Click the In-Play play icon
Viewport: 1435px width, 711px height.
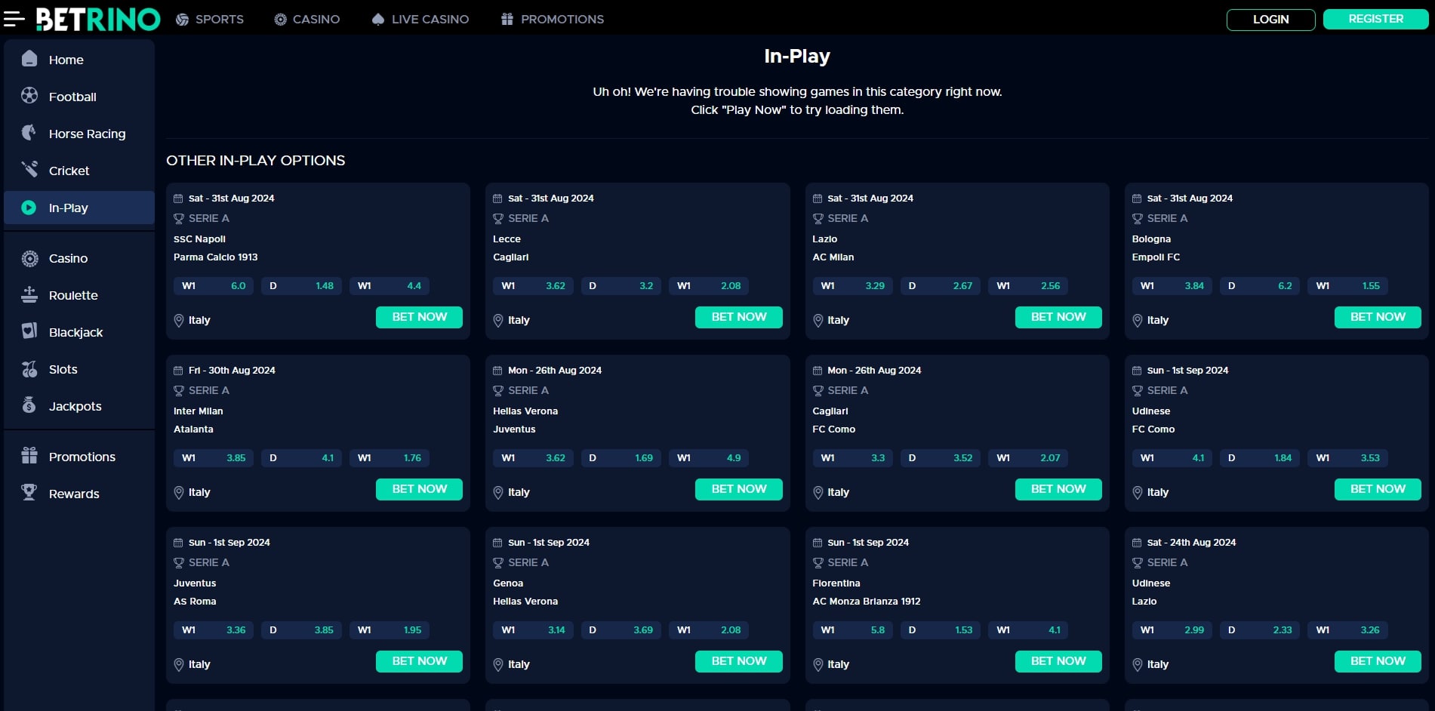pyautogui.click(x=29, y=208)
